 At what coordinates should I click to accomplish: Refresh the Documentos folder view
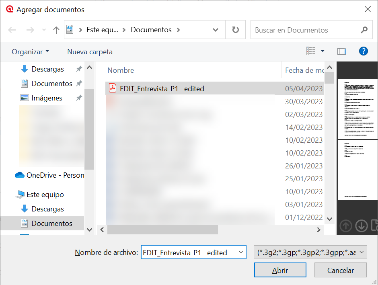[236, 30]
